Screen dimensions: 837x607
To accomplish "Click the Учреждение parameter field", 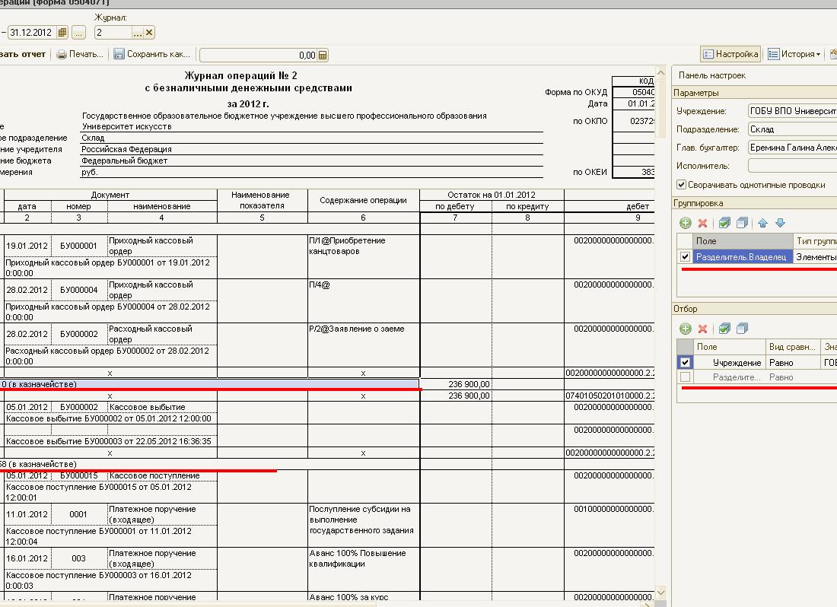I will coord(792,111).
